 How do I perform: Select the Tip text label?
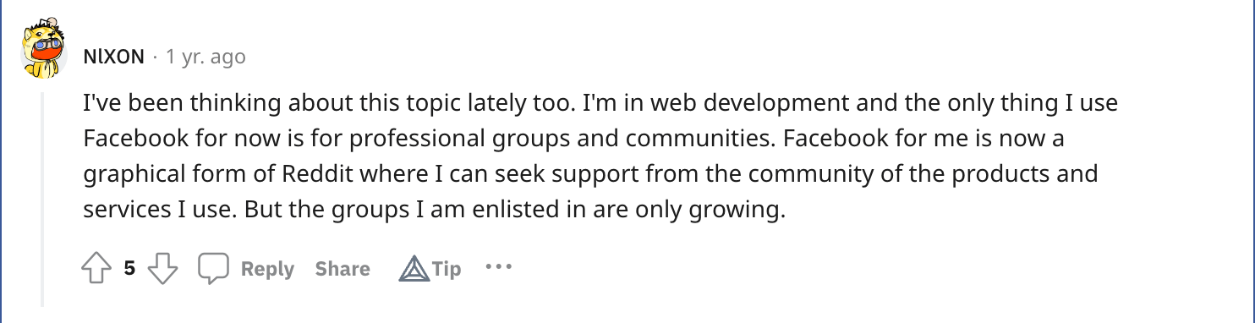pyautogui.click(x=447, y=269)
